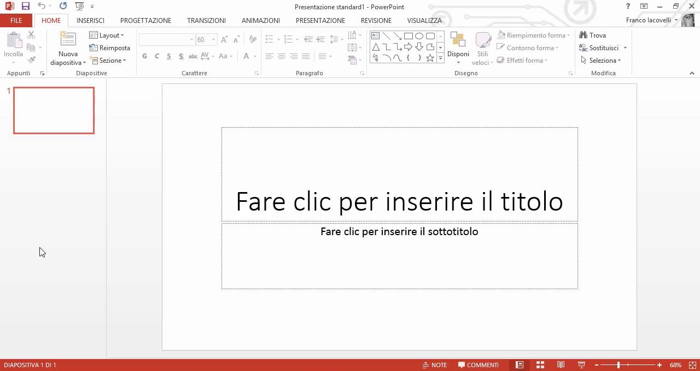The image size is (700, 371).
Task: Toggle text shadow formatting
Action: (180, 56)
